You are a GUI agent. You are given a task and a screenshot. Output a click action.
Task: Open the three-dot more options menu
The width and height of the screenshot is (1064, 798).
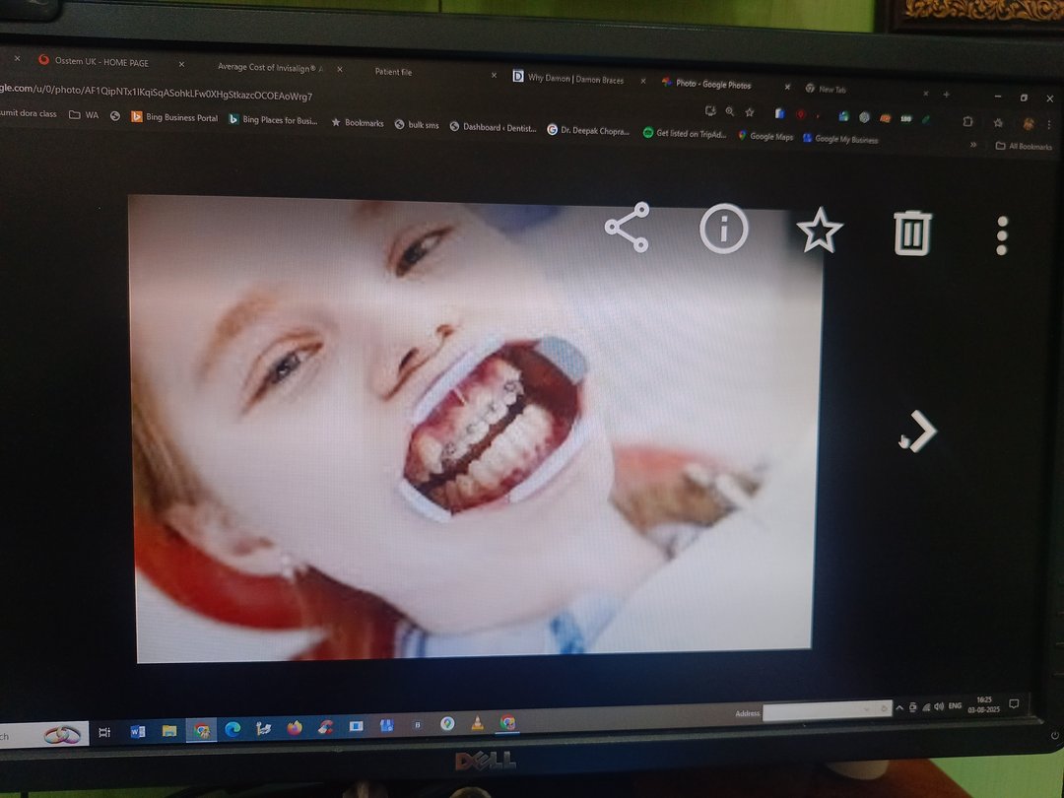point(1002,235)
